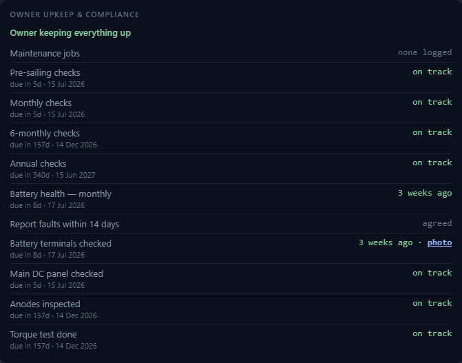Click 'on track' status for Annual checks

[x=432, y=163]
